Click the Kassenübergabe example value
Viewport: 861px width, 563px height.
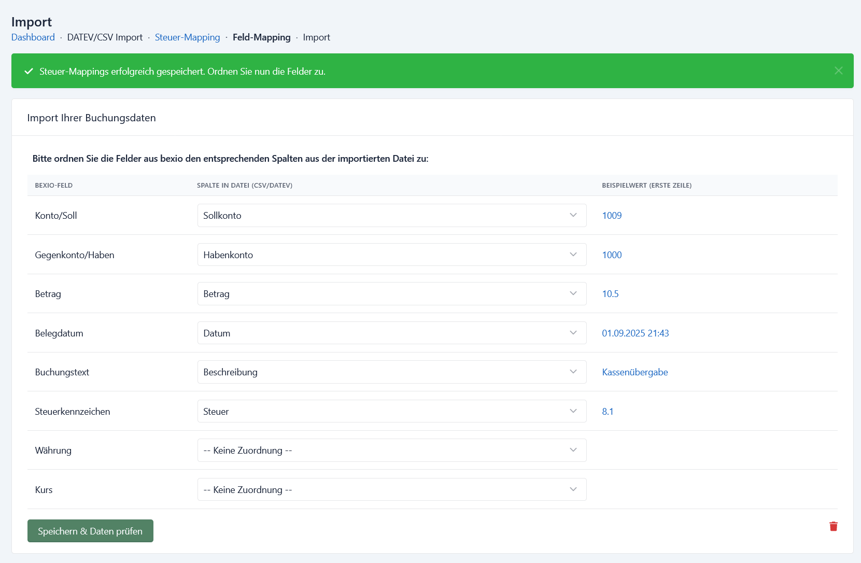pos(634,372)
